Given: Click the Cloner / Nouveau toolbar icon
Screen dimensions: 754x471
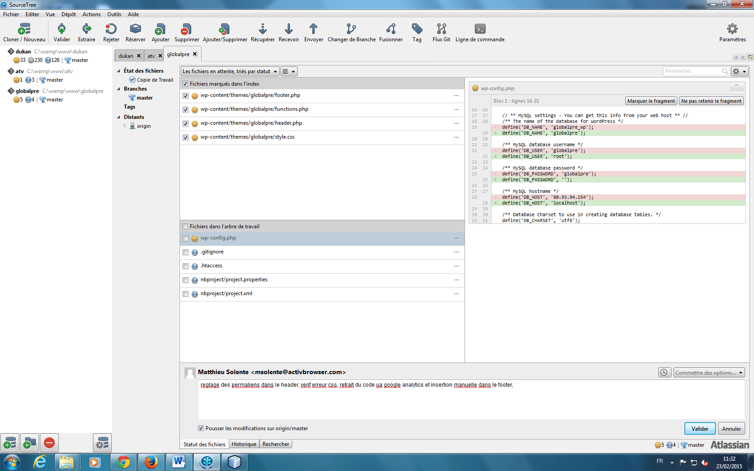Looking at the screenshot, I should [x=24, y=30].
